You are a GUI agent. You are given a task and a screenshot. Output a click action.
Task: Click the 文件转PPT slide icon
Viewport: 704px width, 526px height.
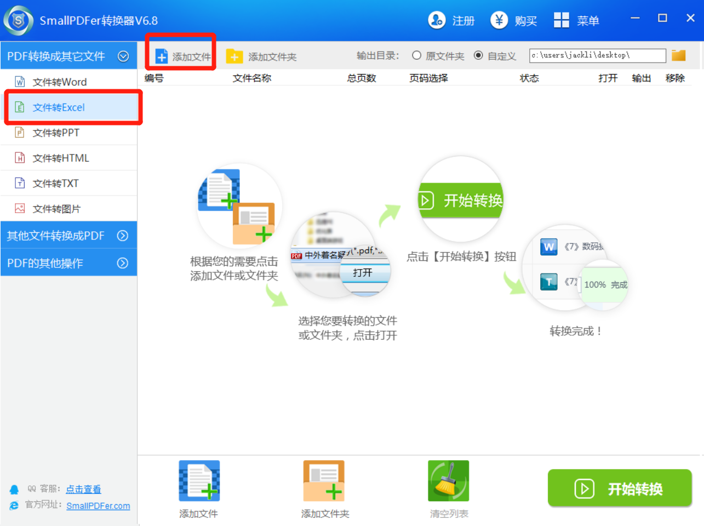[20, 132]
